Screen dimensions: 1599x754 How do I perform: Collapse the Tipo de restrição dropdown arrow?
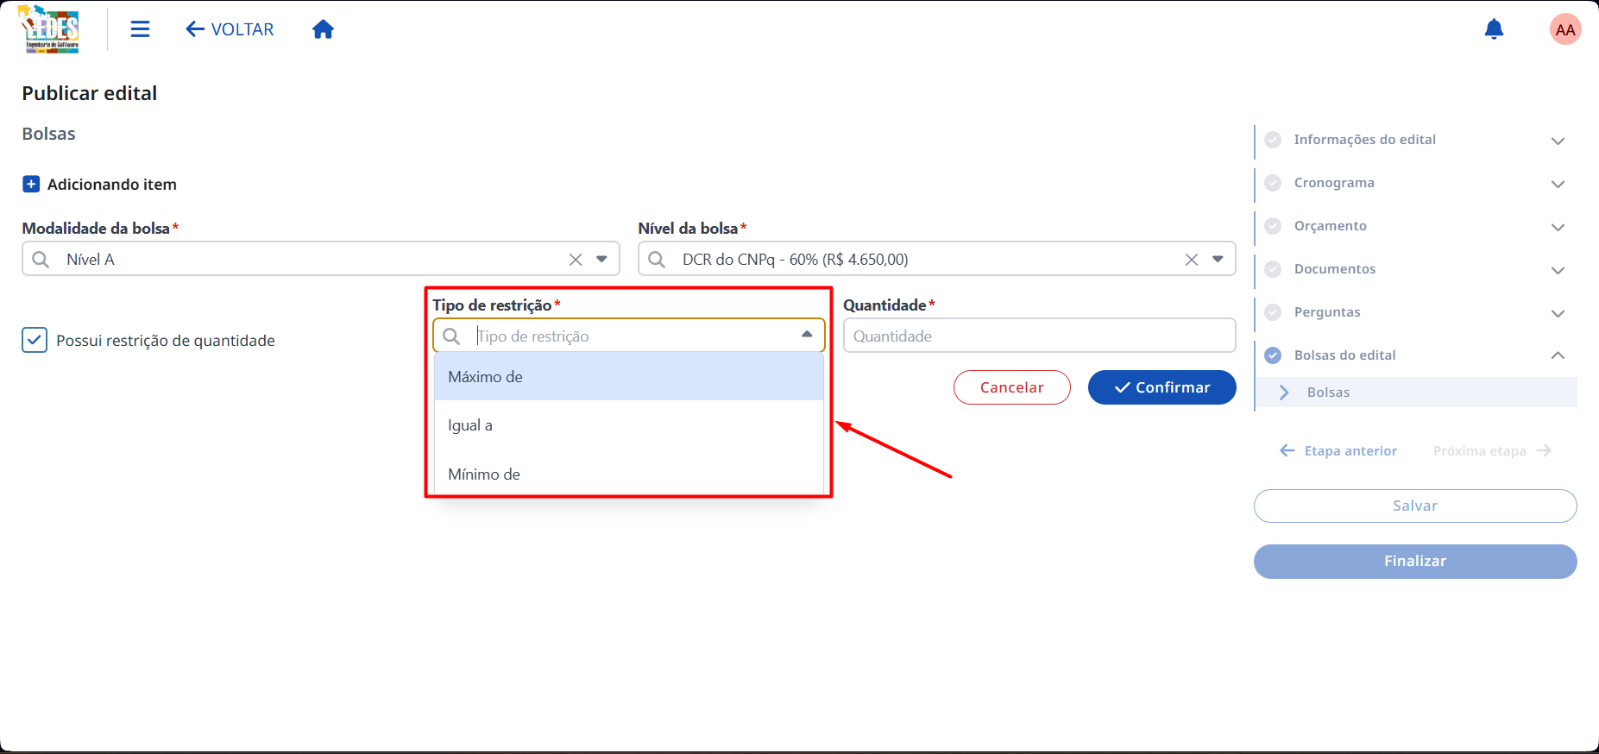pos(807,335)
